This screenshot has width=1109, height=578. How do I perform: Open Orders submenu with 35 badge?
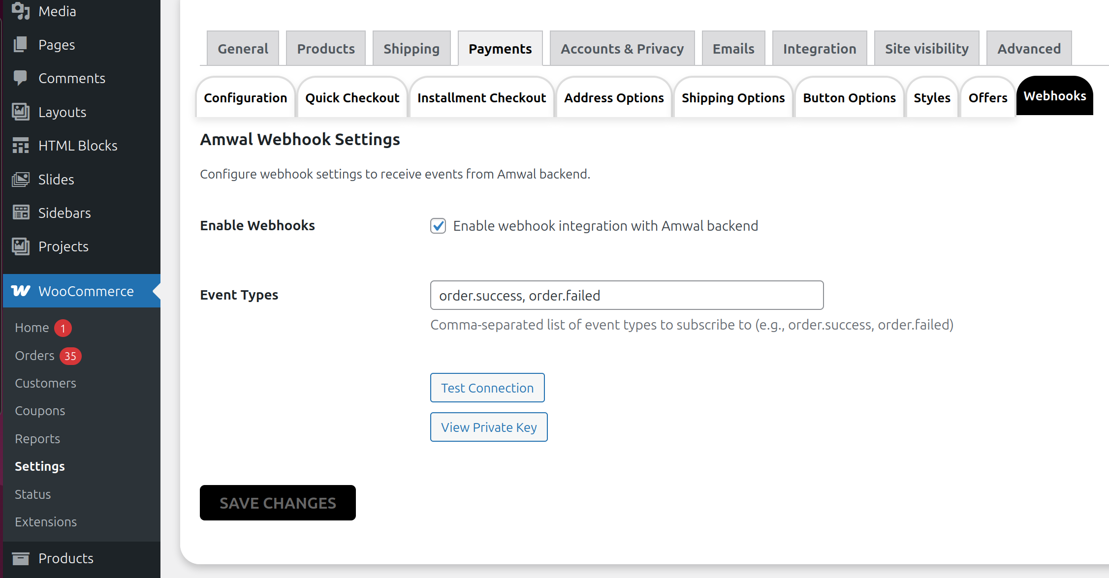click(x=34, y=356)
